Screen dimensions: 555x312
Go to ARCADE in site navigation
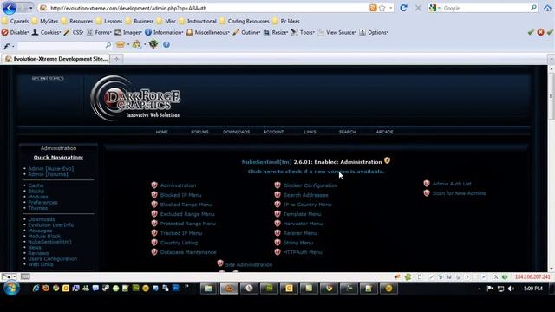pyautogui.click(x=384, y=132)
